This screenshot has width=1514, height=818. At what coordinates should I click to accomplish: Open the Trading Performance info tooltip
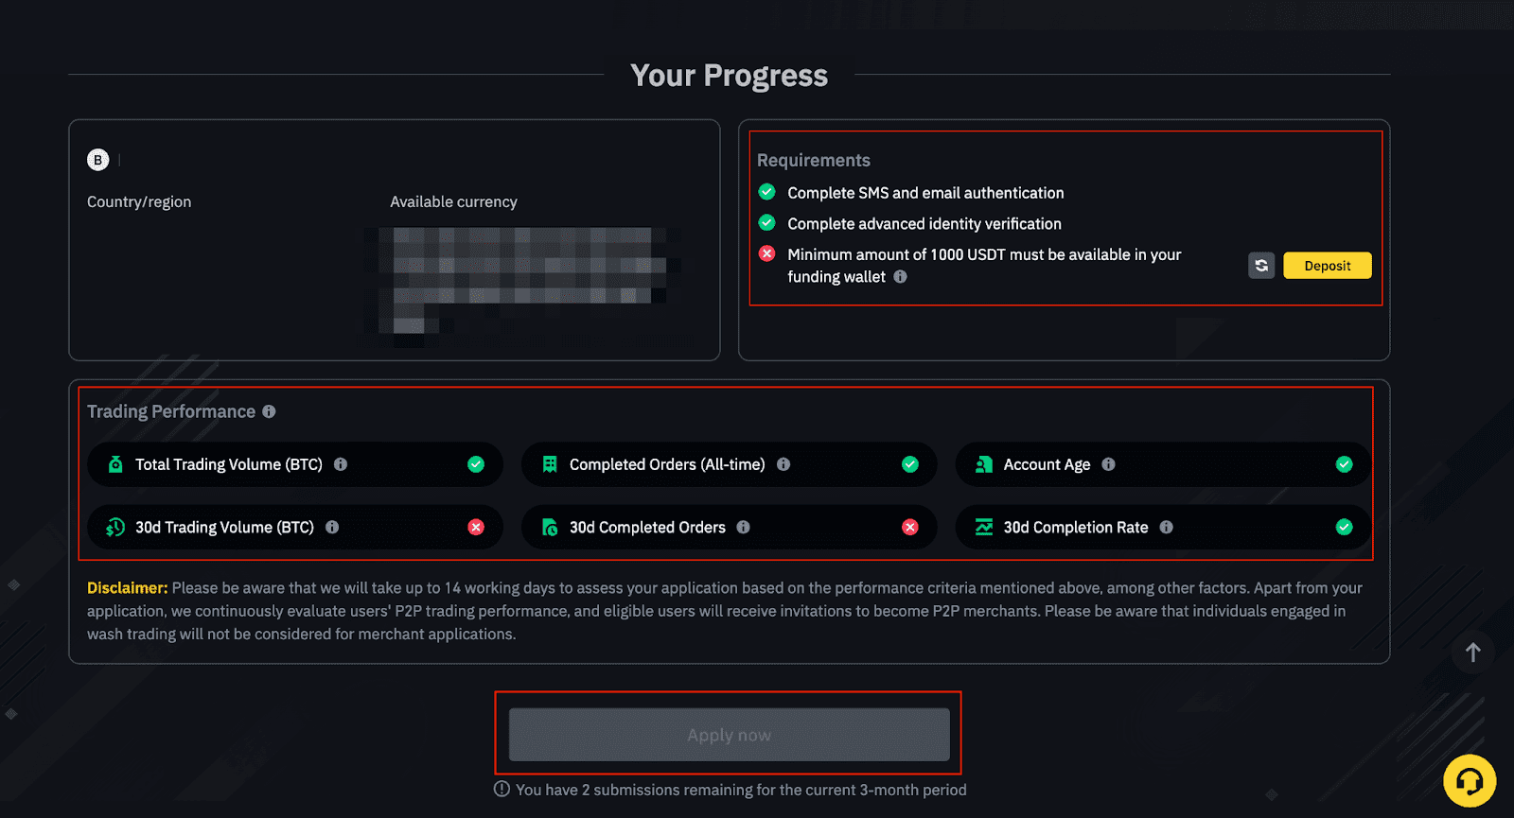tap(269, 411)
